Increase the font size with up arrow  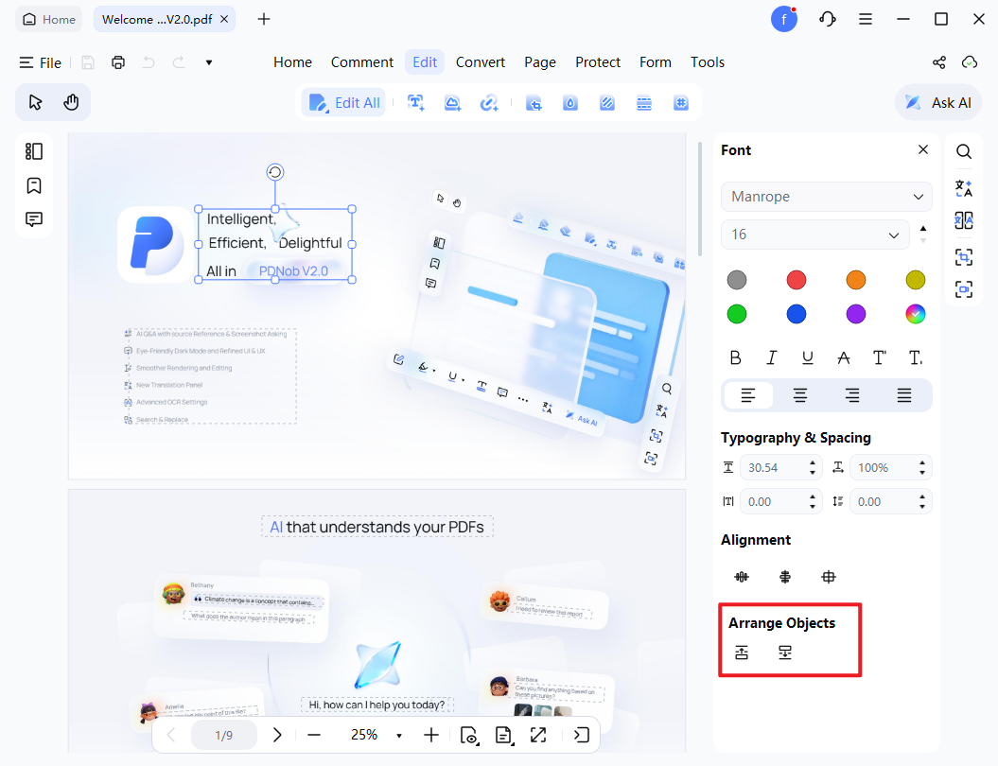(x=923, y=229)
